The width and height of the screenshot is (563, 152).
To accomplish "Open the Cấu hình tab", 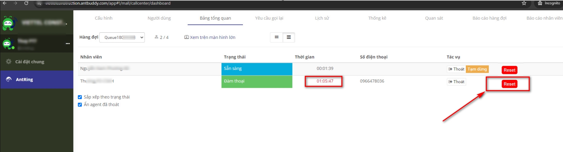I will [x=103, y=18].
